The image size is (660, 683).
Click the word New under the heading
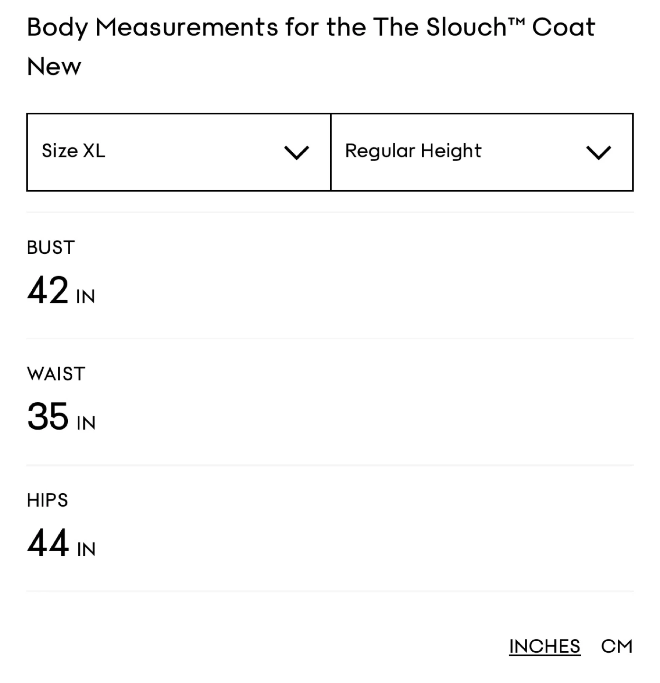pyautogui.click(x=54, y=66)
